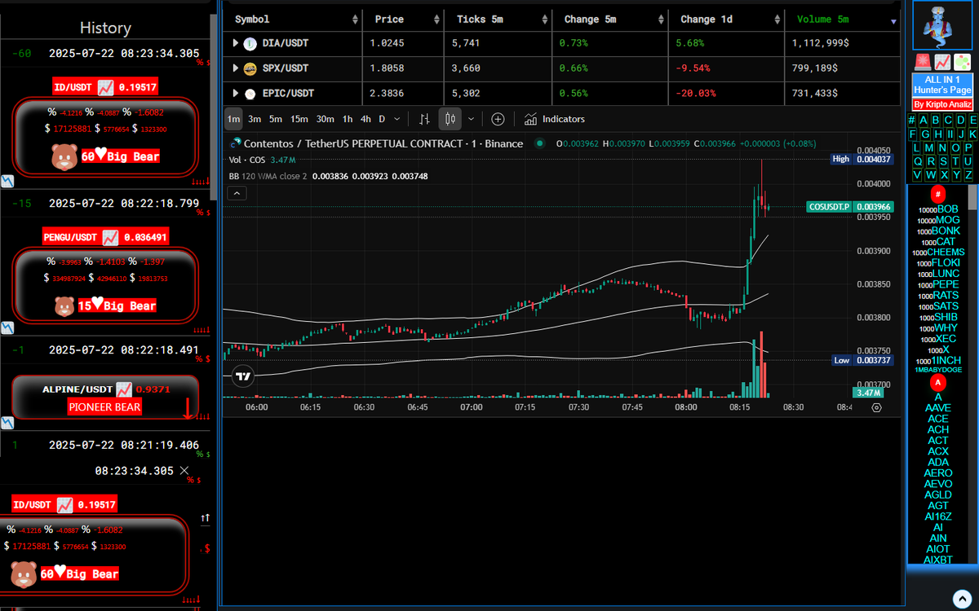The height and width of the screenshot is (611, 979).
Task: Sort table by Volume 5m column
Action: pyautogui.click(x=842, y=19)
